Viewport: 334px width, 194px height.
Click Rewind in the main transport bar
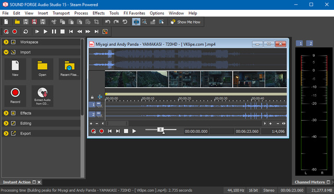click(79, 32)
